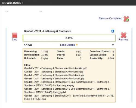Viewport: 136px width, 108px height.
Task: Click the Remove Completed link
Action: [x=110, y=18]
